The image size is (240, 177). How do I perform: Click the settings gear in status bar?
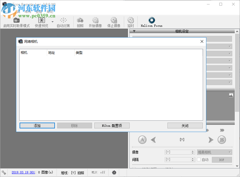(114, 172)
